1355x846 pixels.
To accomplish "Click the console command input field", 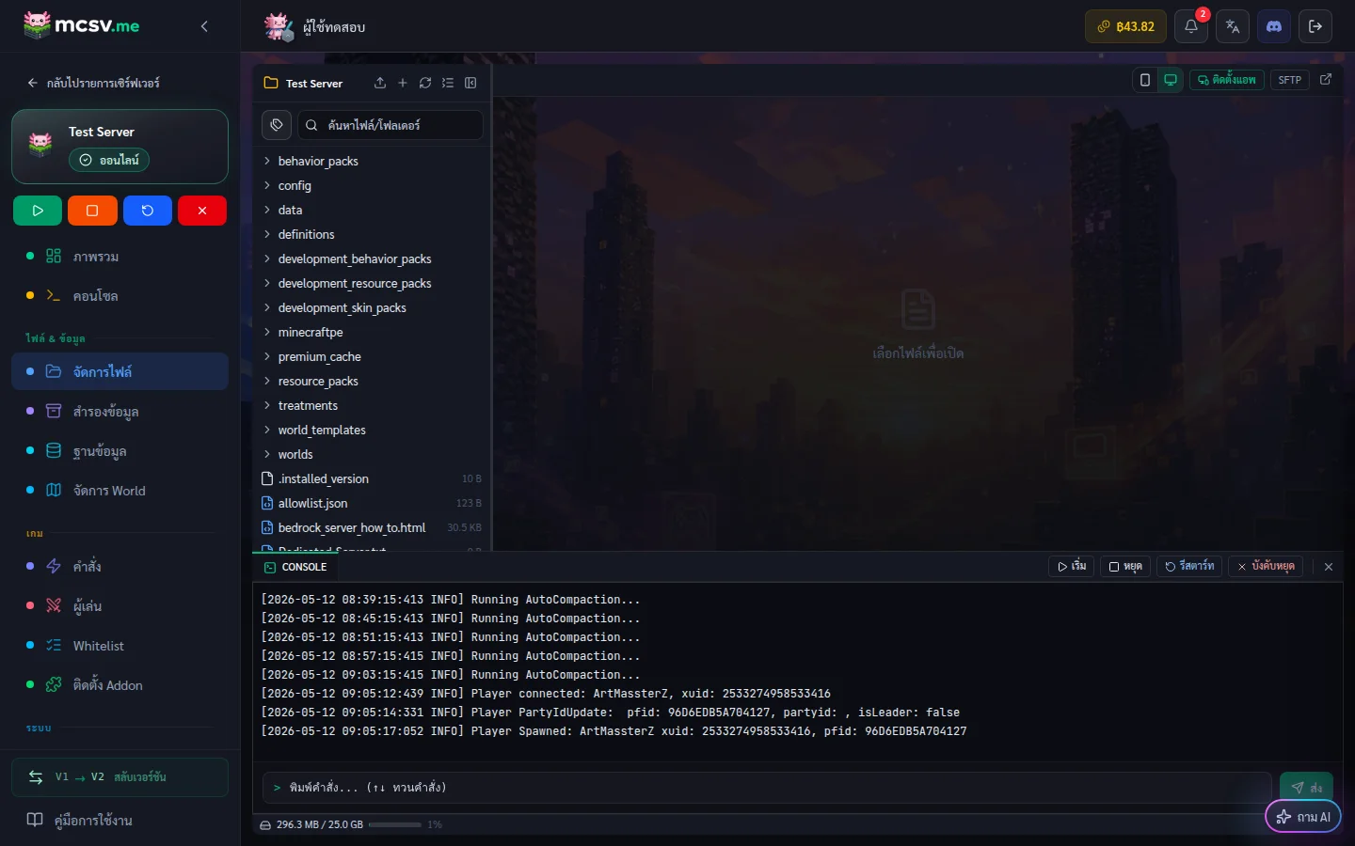I will pyautogui.click(x=767, y=788).
